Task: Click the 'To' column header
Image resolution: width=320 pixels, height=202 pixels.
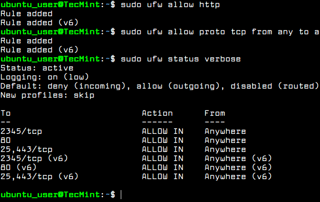Action: pyautogui.click(x=6, y=113)
